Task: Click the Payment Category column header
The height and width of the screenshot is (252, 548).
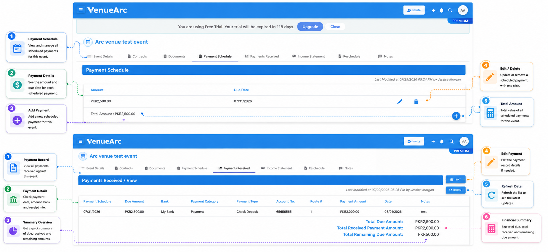Action: click(205, 201)
